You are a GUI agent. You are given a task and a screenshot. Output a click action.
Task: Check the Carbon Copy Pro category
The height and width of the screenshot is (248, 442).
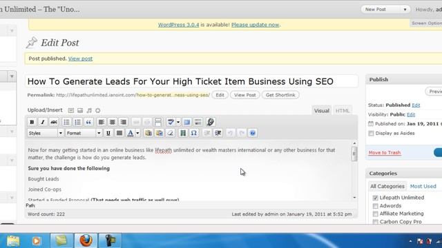[x=375, y=222]
